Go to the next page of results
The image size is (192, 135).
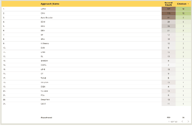click(x=188, y=121)
